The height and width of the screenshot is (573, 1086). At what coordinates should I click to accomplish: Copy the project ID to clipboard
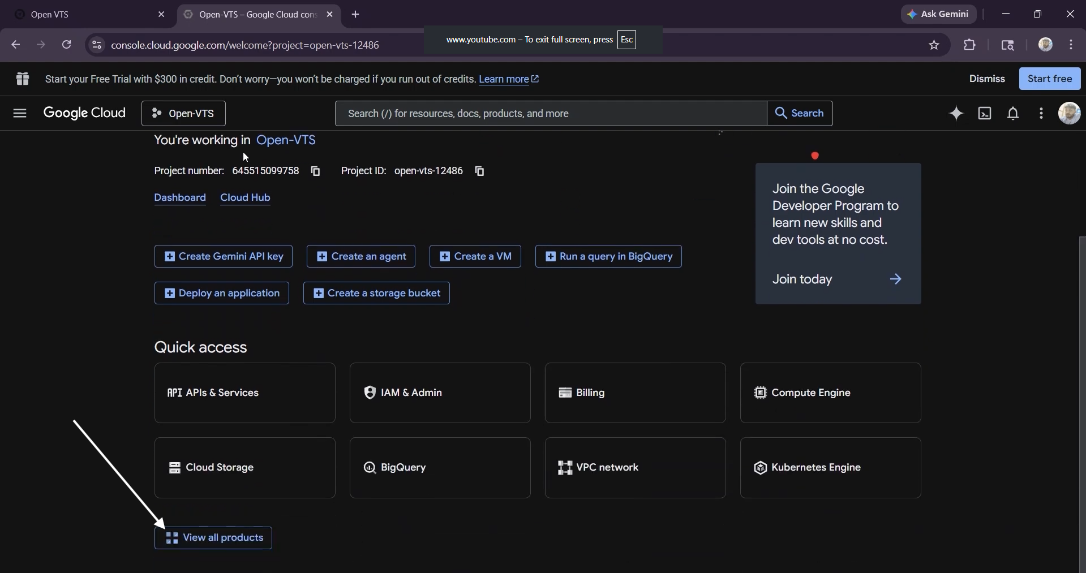480,171
